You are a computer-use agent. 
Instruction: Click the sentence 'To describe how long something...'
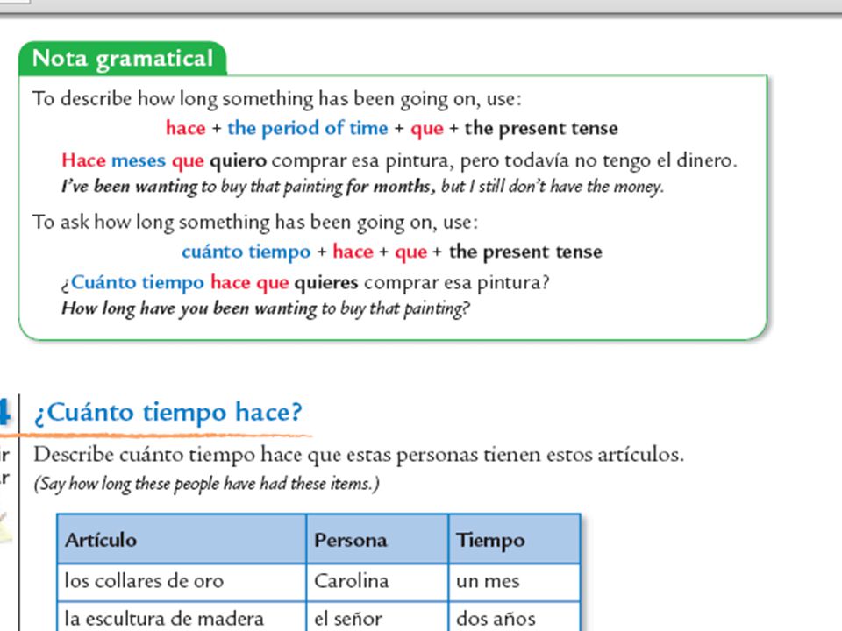click(276, 99)
